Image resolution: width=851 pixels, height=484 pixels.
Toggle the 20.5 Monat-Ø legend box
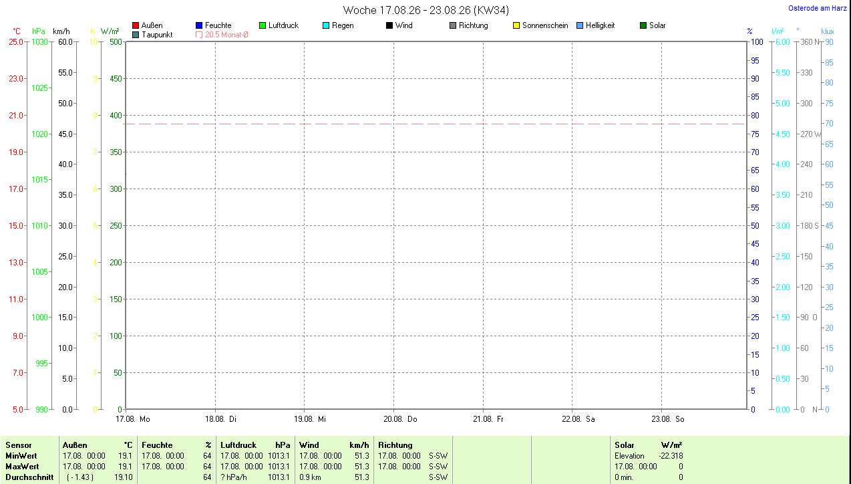click(x=199, y=35)
